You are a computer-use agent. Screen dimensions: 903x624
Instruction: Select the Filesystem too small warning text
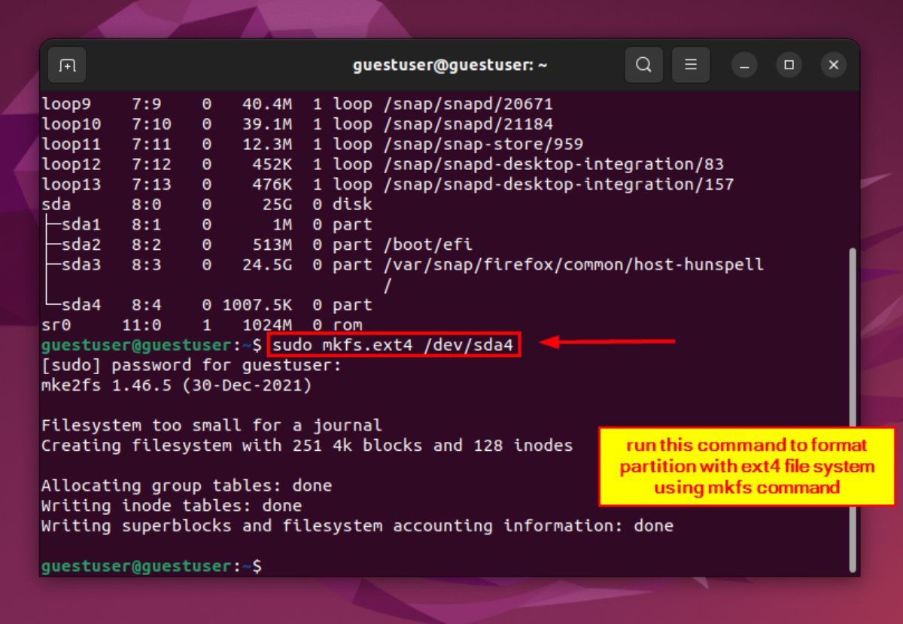coord(211,425)
